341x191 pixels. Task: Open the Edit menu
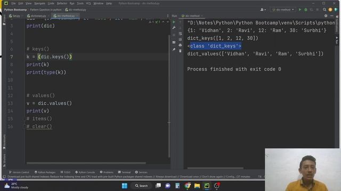[x=20, y=4]
